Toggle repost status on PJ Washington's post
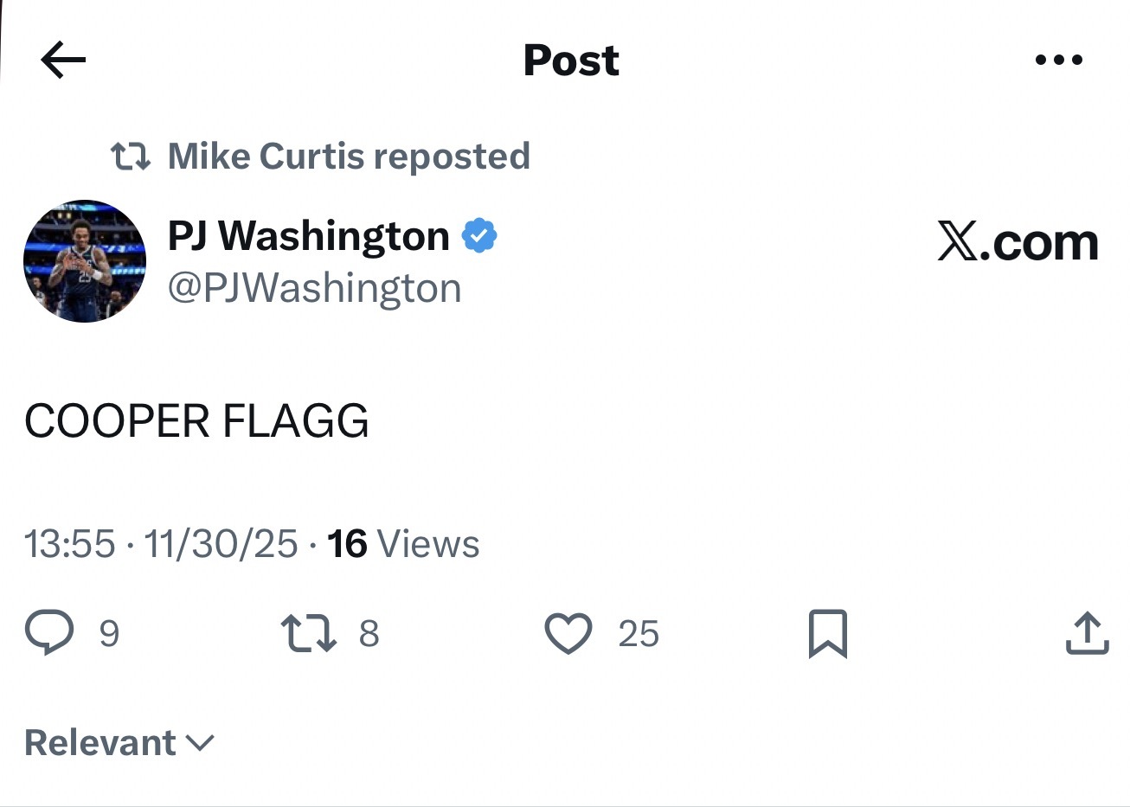Image resolution: width=1130 pixels, height=807 pixels. tap(309, 633)
